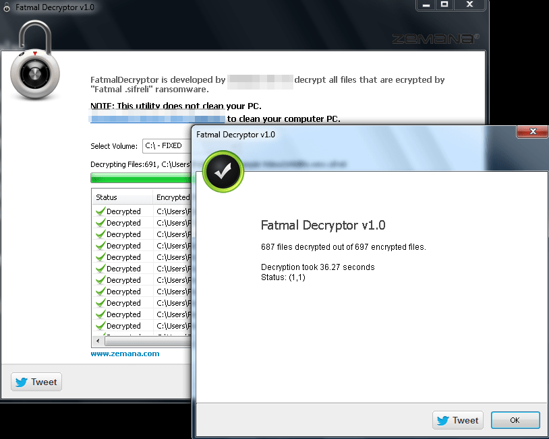Click the left arrow of the list's horizontal scrollbar
This screenshot has width=549, height=439.
click(98, 341)
